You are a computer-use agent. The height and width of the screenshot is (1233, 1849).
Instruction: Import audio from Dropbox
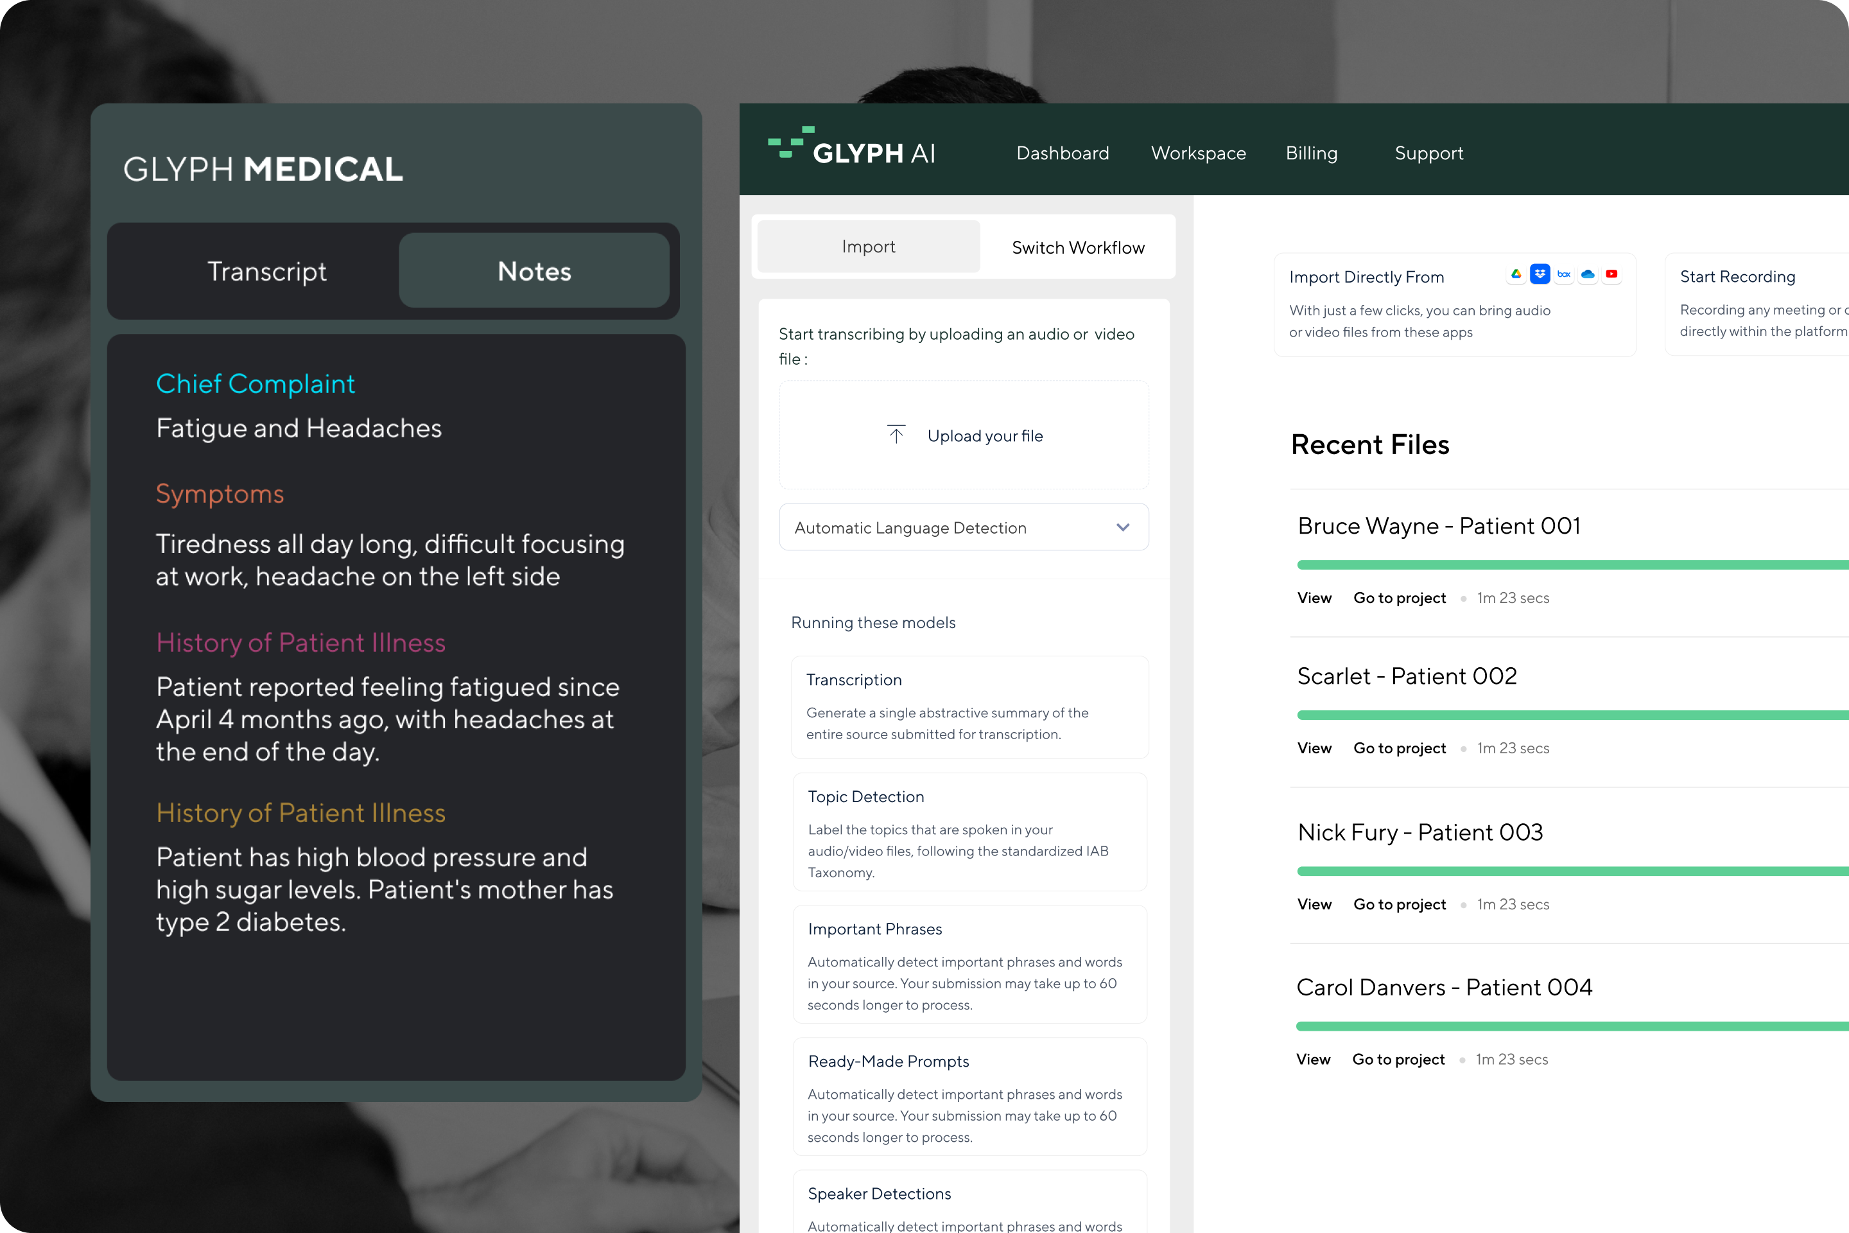pos(1540,274)
